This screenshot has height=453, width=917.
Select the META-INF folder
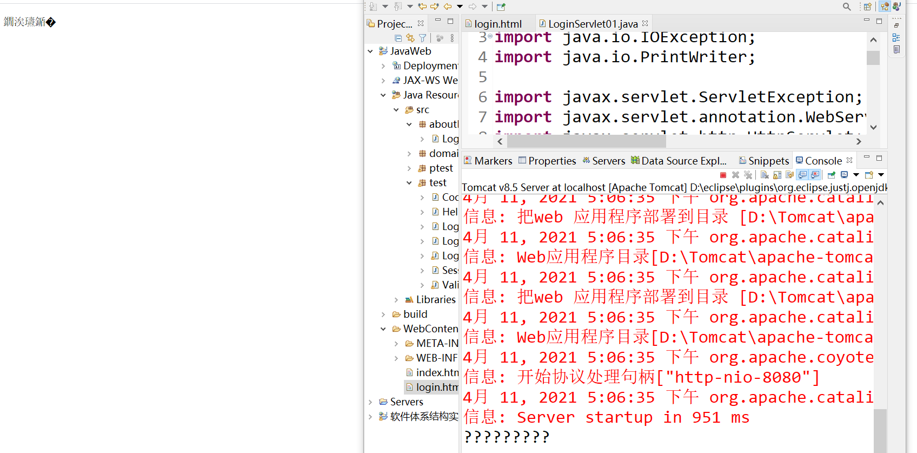tap(431, 343)
